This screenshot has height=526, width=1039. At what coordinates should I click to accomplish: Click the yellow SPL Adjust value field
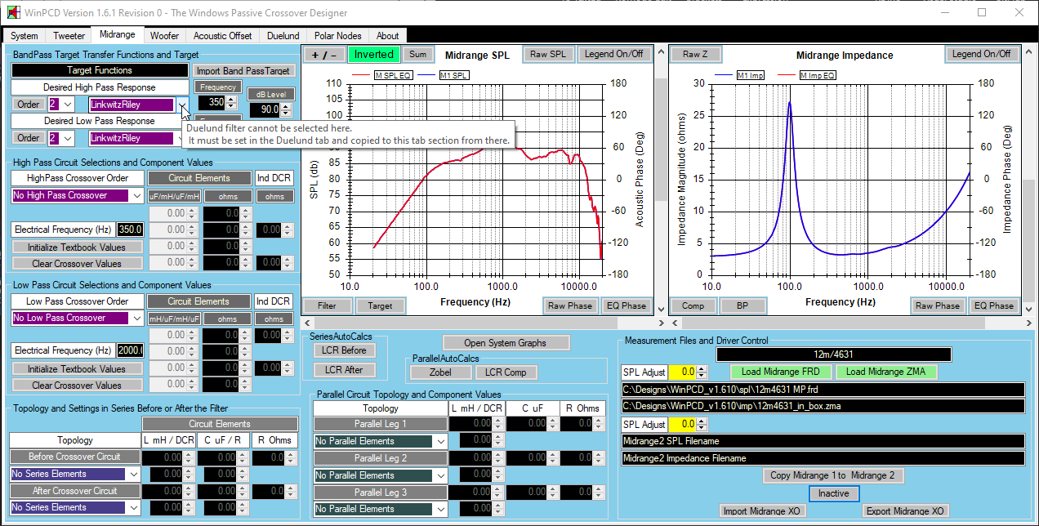point(683,372)
